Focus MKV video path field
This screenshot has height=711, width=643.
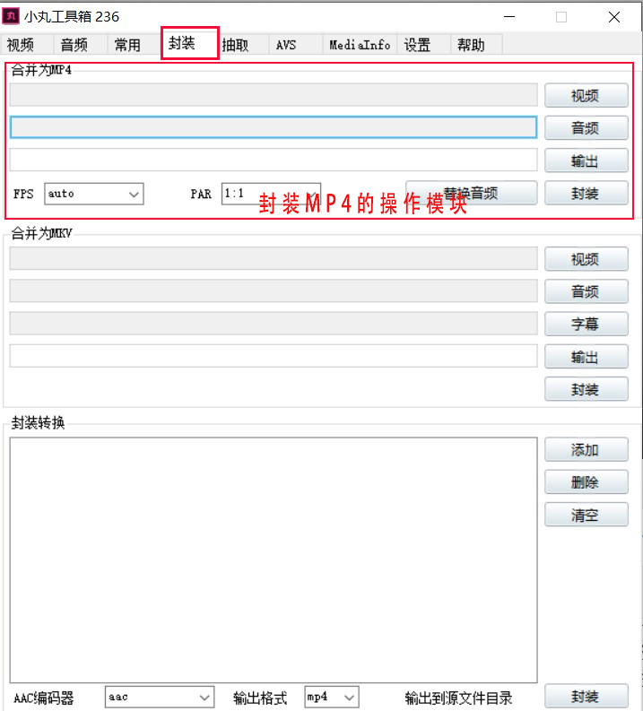click(274, 258)
